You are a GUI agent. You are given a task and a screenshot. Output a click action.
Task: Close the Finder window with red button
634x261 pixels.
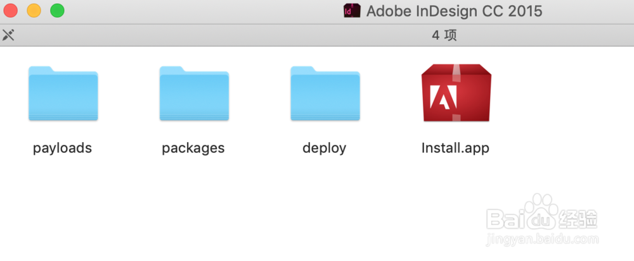11,11
